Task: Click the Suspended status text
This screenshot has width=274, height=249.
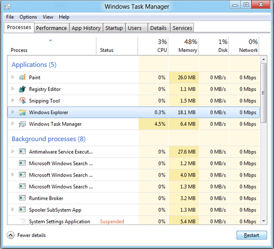Action: [x=112, y=222]
